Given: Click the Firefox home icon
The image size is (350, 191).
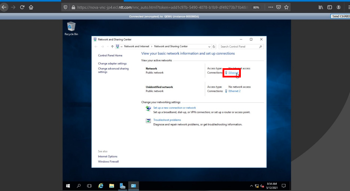Looking at the screenshot, I should pos(31,7).
